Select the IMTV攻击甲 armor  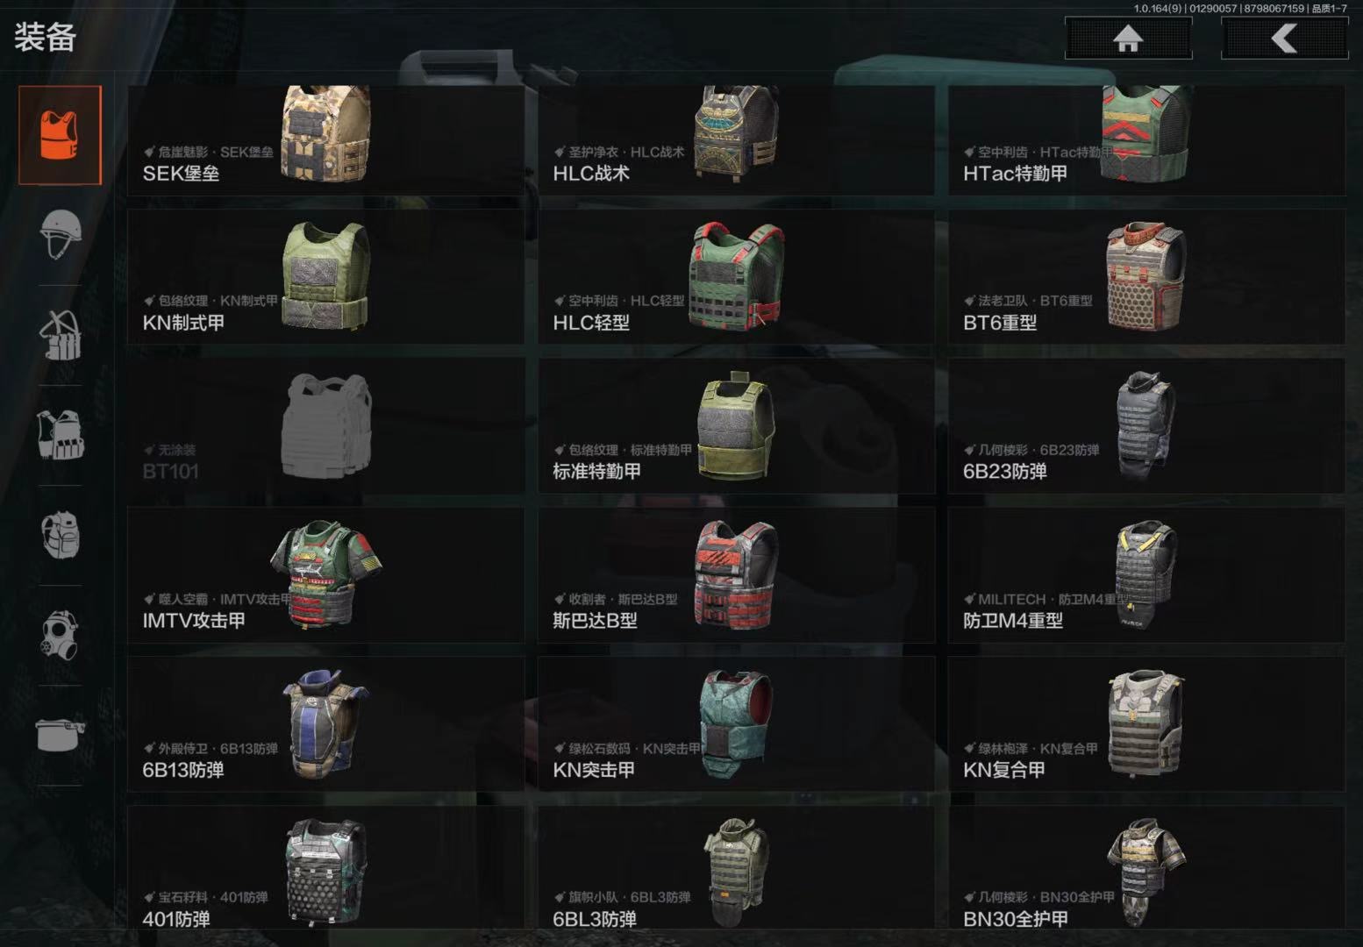(326, 574)
